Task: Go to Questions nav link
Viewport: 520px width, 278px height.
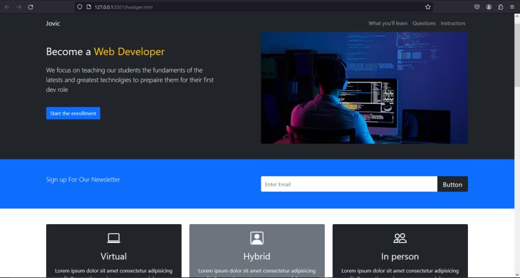Action: click(x=424, y=23)
